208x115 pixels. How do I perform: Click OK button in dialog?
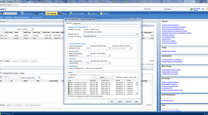tap(112, 101)
